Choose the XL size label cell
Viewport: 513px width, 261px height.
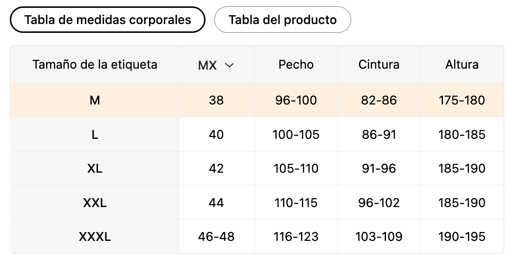point(95,168)
